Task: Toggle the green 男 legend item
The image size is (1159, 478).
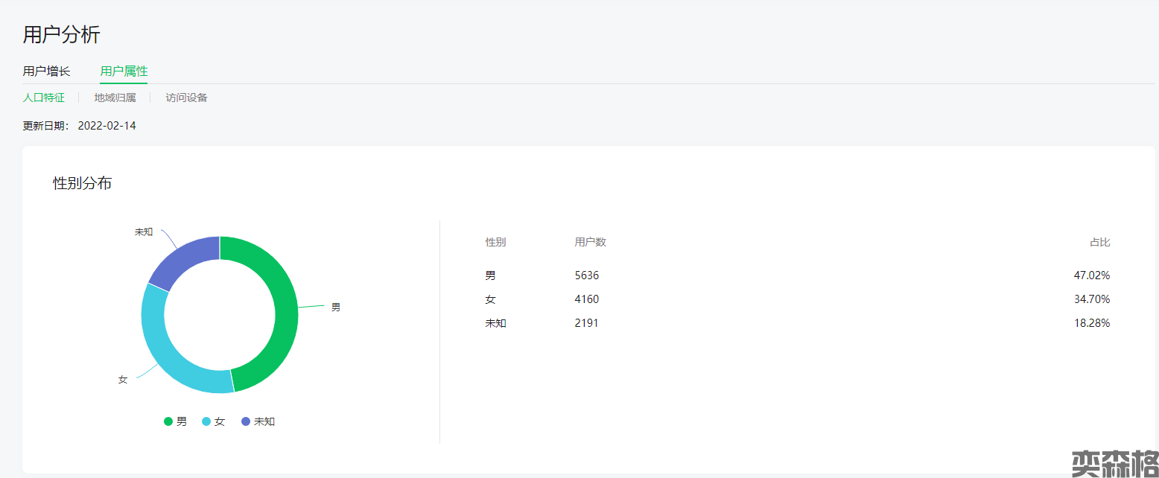Action: point(176,421)
